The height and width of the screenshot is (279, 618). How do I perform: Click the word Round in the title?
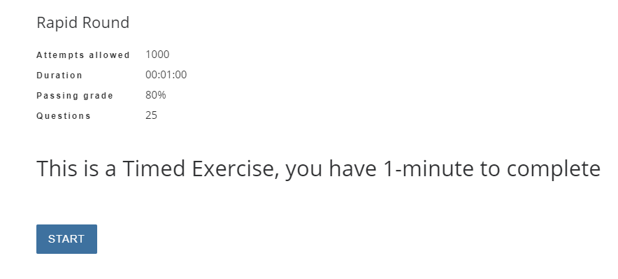pos(103,22)
